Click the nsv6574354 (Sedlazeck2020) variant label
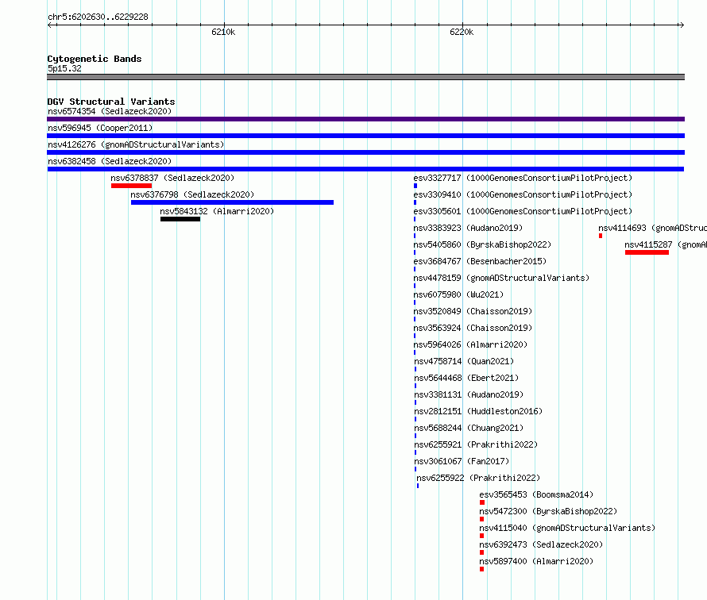The width and height of the screenshot is (707, 600). [x=110, y=111]
